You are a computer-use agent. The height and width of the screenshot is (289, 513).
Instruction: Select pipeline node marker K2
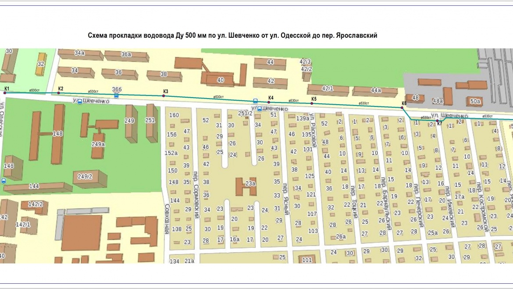point(59,93)
